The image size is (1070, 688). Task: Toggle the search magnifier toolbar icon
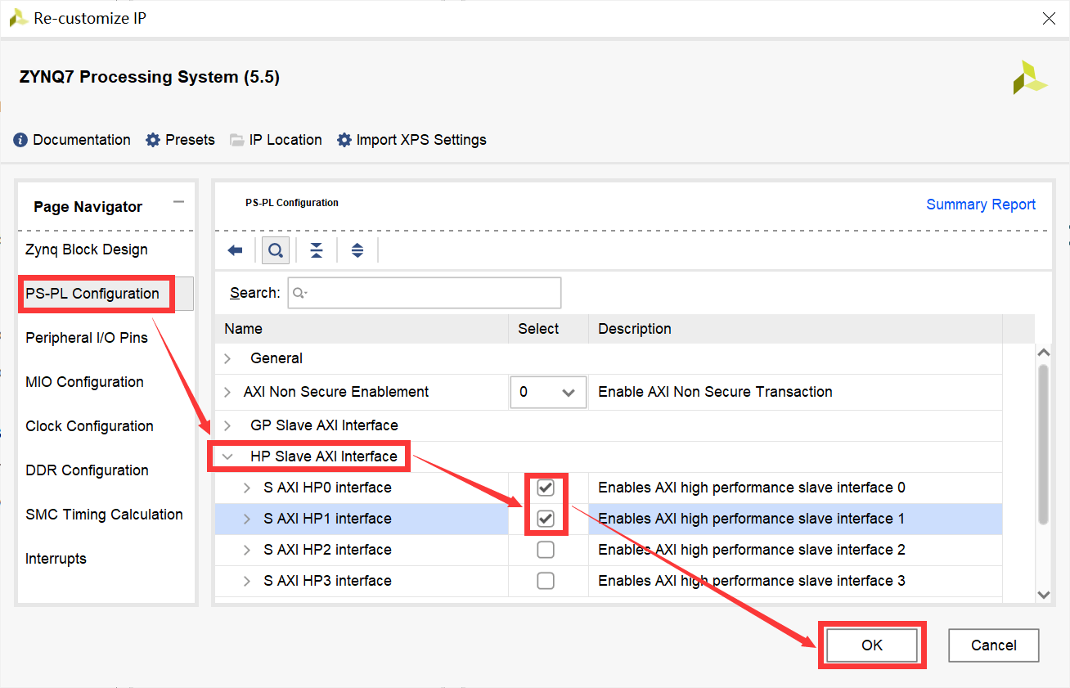(276, 250)
